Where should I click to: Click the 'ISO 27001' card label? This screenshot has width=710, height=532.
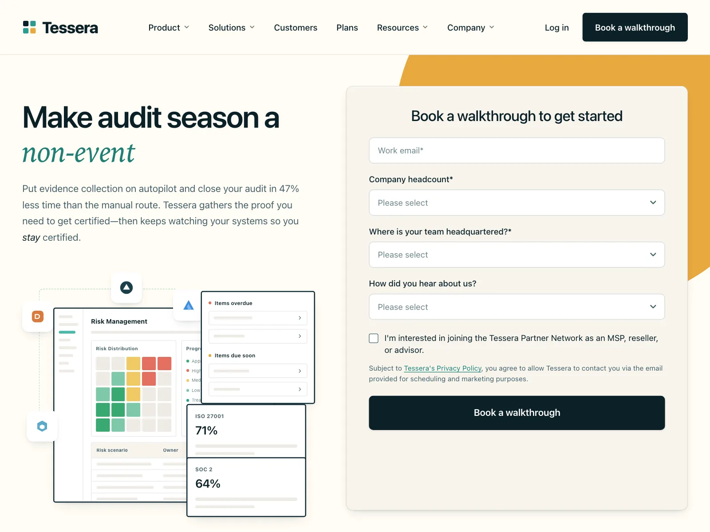[x=209, y=416]
